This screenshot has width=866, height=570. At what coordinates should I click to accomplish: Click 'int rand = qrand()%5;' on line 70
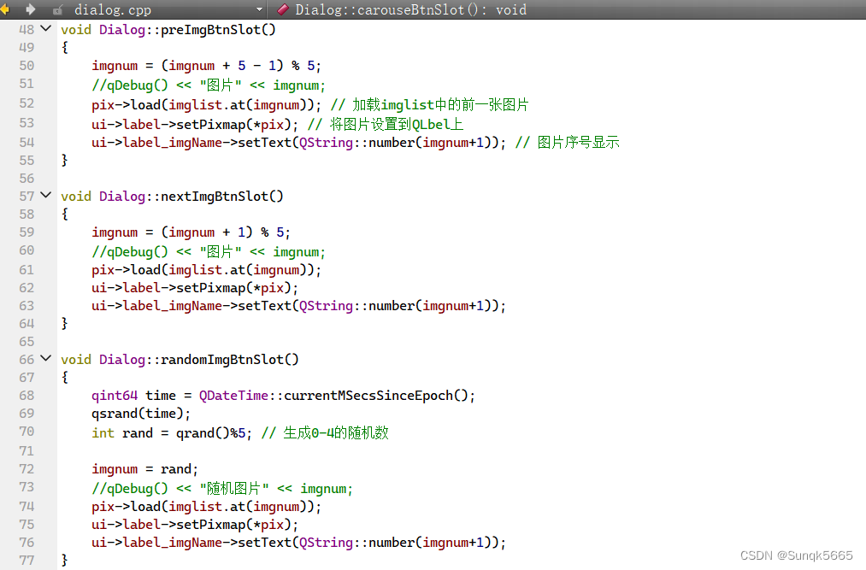tap(172, 433)
